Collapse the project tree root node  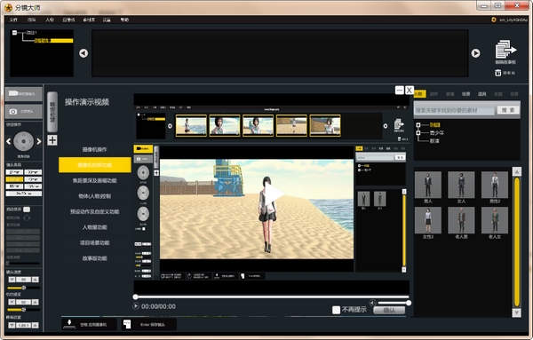point(14,33)
